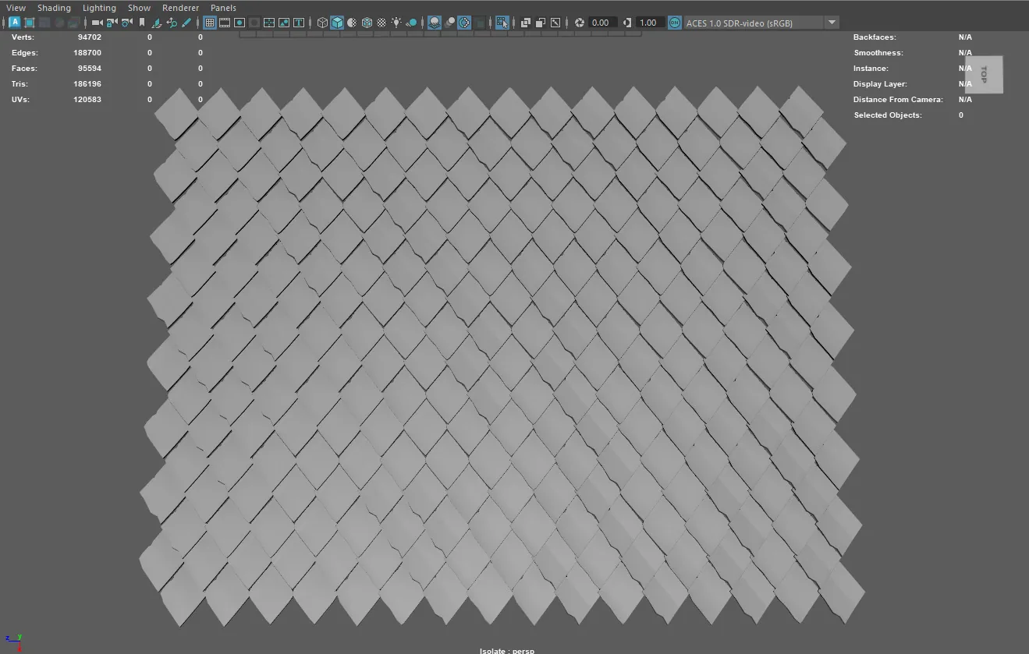Open the Shading menu
The image size is (1029, 654).
54,8
